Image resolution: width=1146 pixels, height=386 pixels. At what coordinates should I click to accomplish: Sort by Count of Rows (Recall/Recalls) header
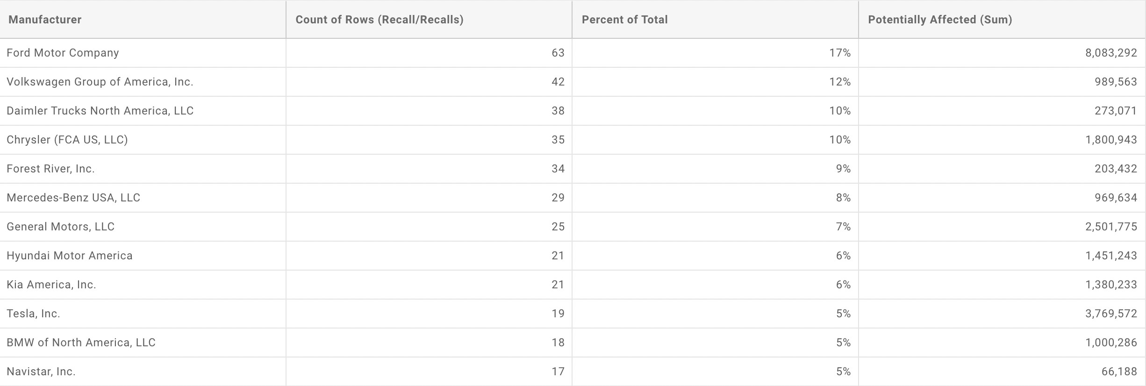pyautogui.click(x=429, y=19)
